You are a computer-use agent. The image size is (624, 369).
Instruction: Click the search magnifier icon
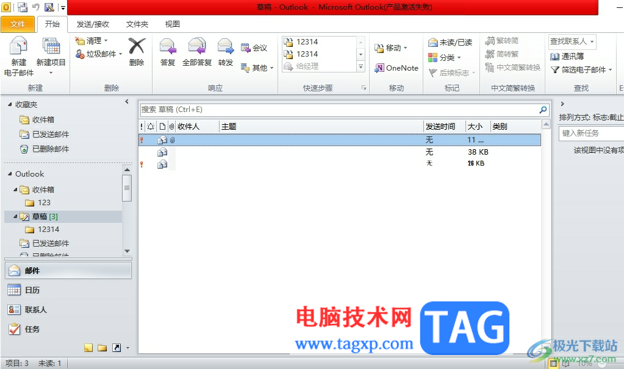543,110
